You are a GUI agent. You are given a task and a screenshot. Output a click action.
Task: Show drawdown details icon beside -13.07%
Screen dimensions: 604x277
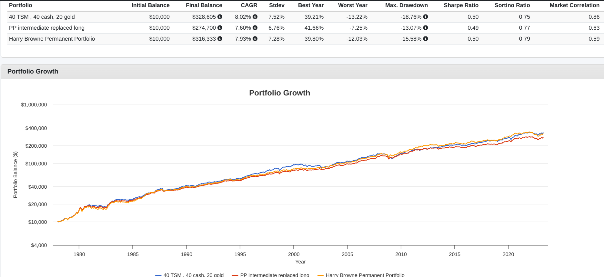426,28
